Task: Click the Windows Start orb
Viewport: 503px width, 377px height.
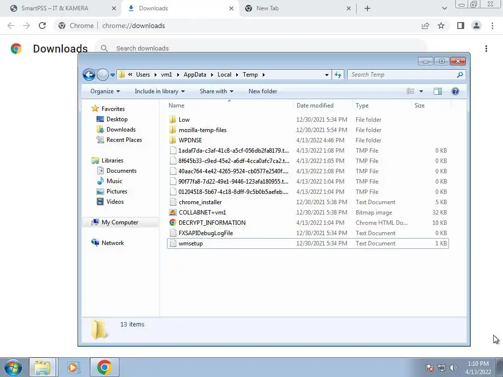Action: point(13,367)
